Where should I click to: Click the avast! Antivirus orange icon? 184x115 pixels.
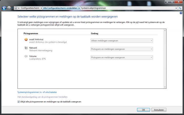pos(26,39)
